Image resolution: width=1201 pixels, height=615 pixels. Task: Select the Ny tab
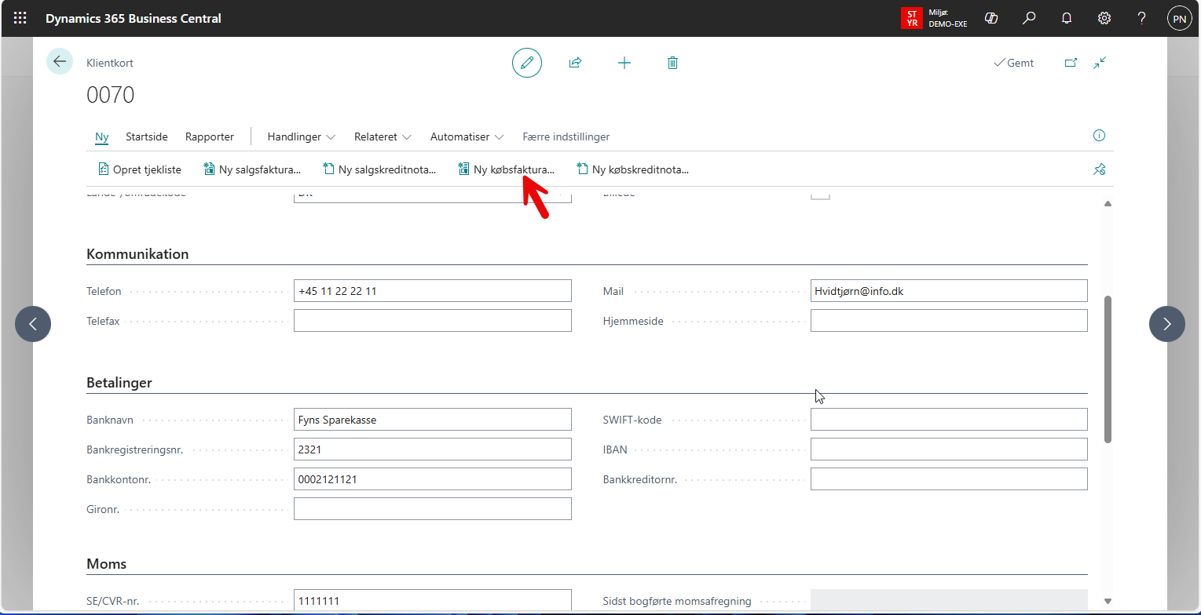(x=102, y=136)
